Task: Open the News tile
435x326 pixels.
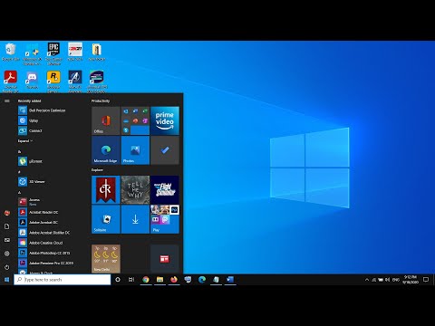Action: point(165,259)
